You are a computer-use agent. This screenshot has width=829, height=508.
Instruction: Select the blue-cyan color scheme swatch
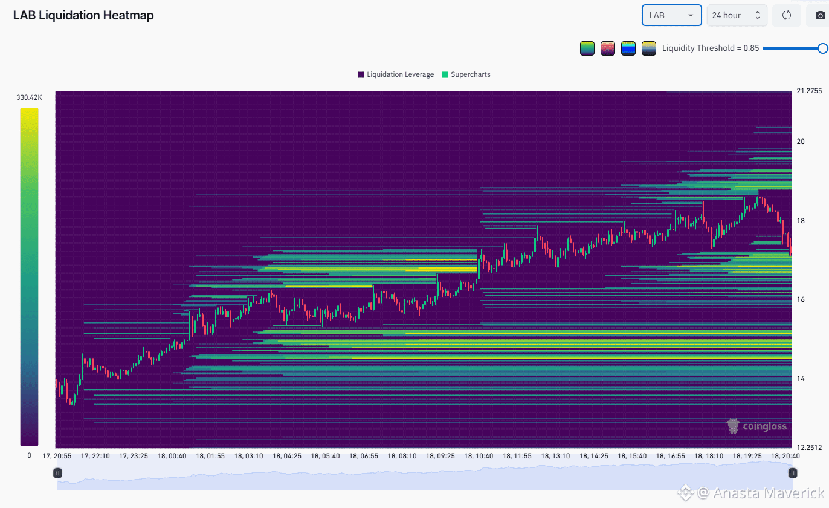point(628,48)
